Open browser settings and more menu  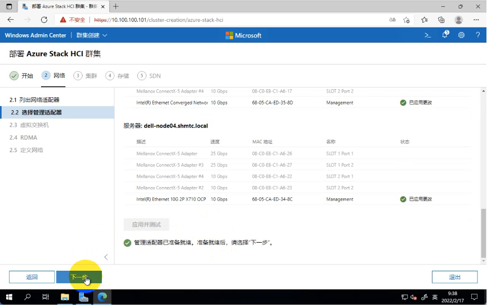tap(476, 20)
